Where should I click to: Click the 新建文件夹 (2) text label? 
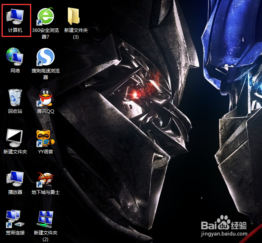[x=46, y=236]
